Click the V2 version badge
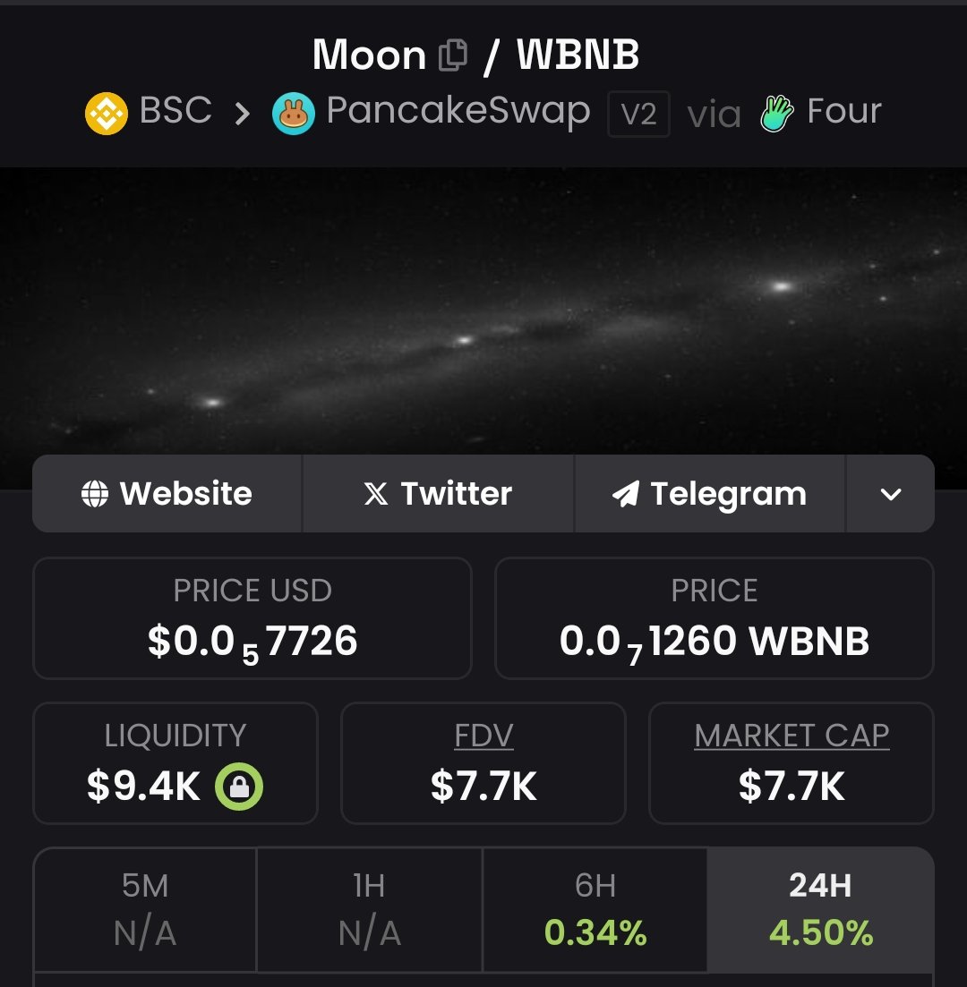The image size is (967, 987). (638, 114)
